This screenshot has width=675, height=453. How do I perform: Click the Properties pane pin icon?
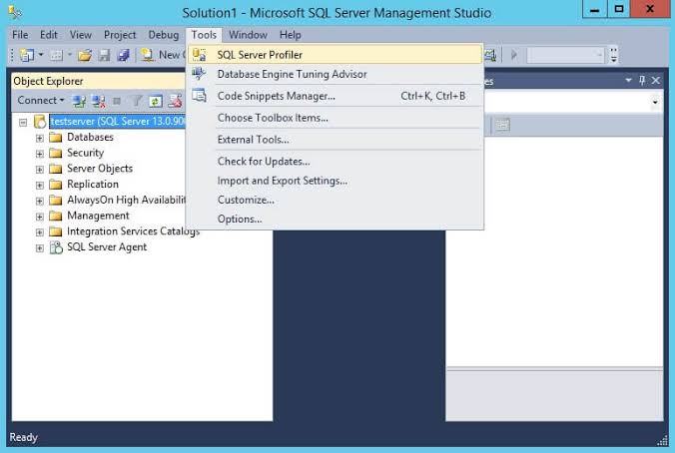pos(642,81)
